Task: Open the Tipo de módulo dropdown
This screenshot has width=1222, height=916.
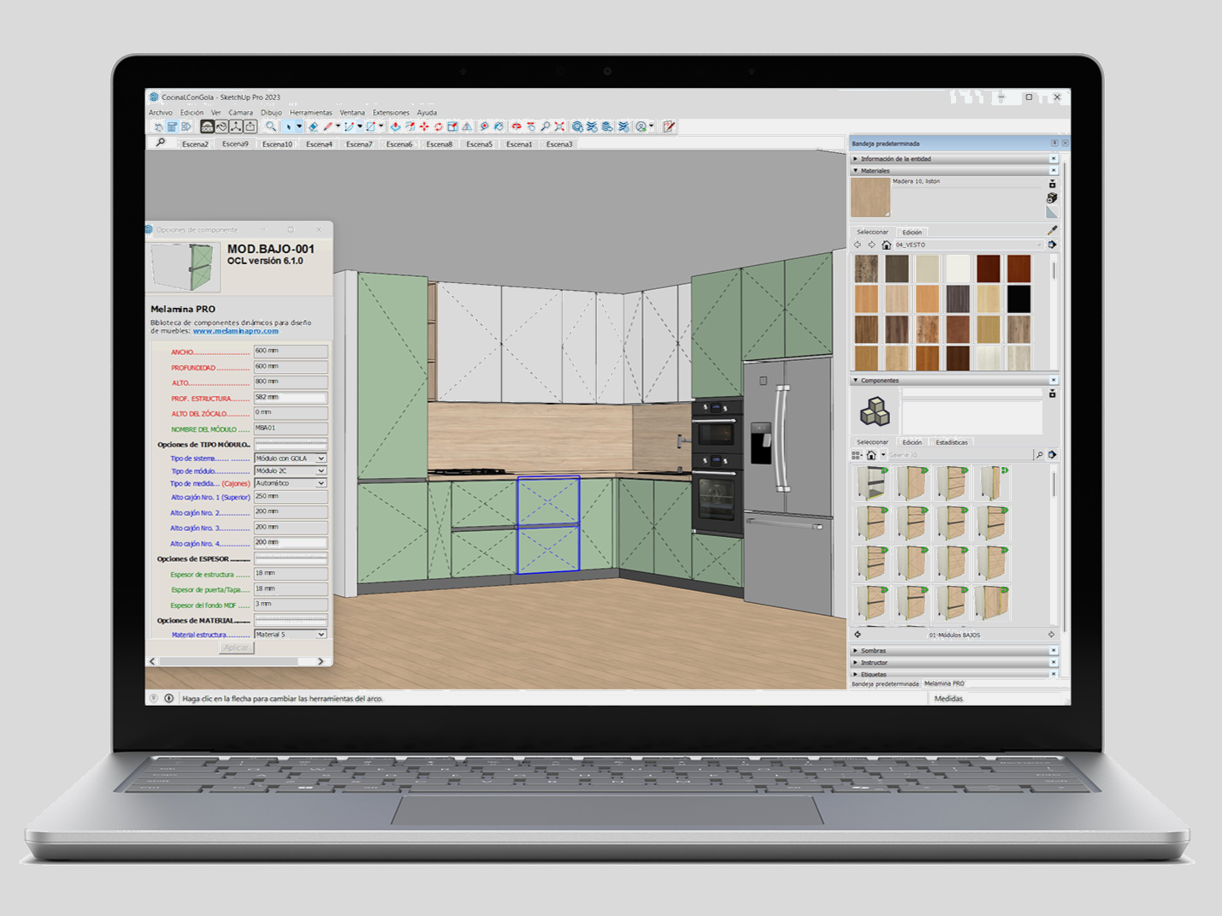Action: pos(321,471)
